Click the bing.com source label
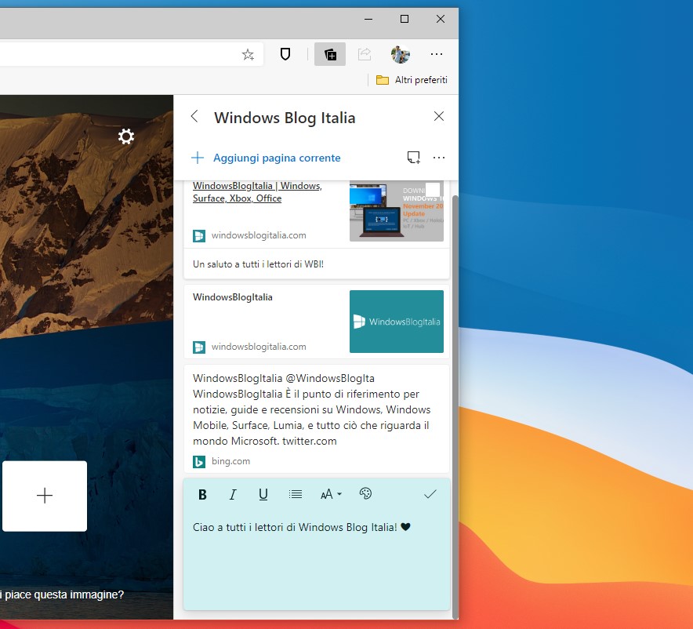The height and width of the screenshot is (629, 693). coord(230,461)
